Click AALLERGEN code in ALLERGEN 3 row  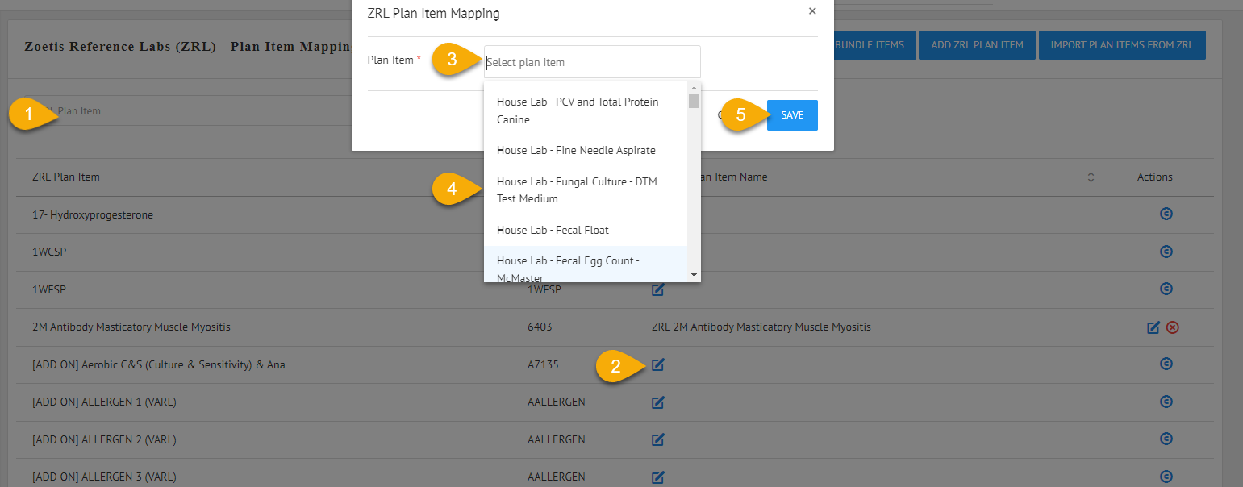[x=557, y=477]
